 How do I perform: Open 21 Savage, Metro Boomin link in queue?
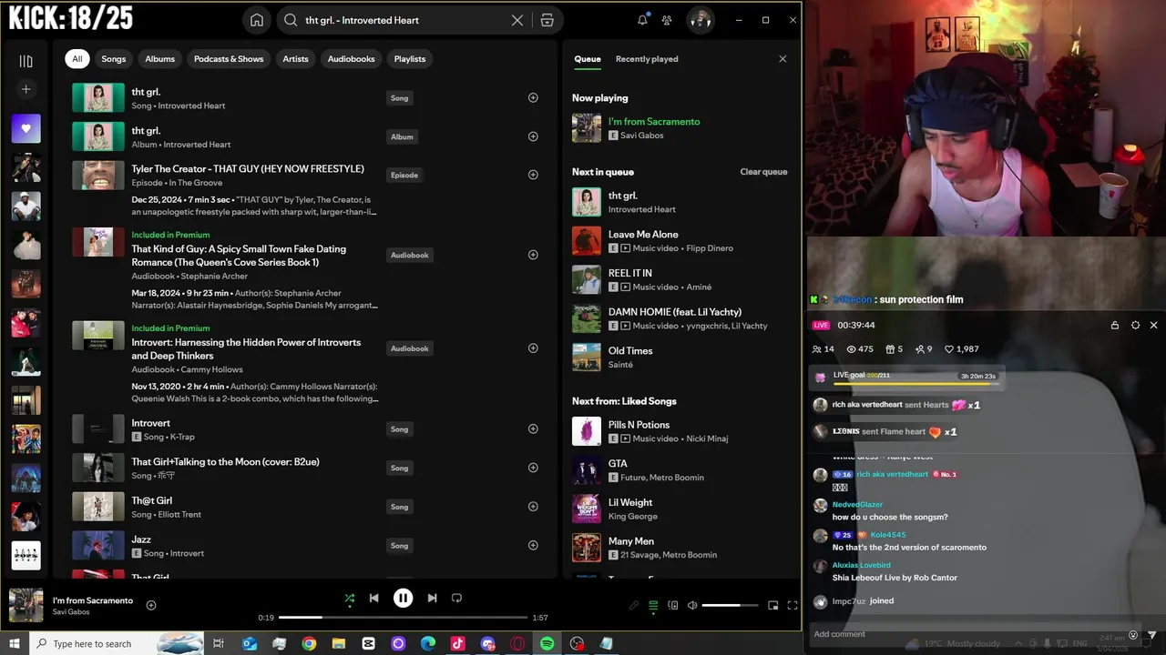pos(669,555)
